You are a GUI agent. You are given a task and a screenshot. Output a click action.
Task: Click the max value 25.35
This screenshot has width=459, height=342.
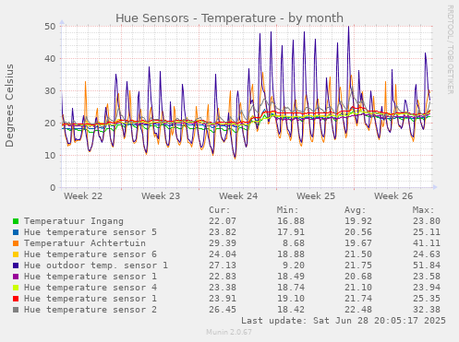(427, 299)
